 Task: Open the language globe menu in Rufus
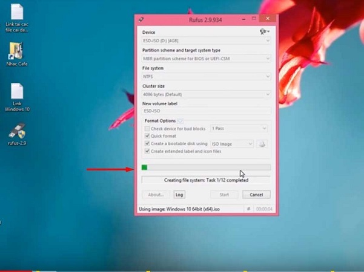pyautogui.click(x=265, y=31)
